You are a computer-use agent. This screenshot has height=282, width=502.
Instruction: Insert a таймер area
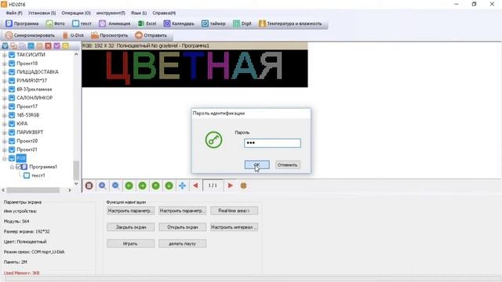tap(213, 23)
